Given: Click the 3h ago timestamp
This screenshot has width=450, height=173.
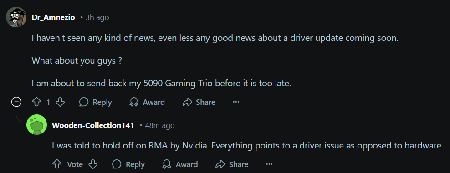Looking at the screenshot, I should 97,17.
